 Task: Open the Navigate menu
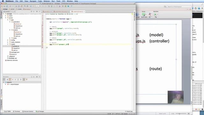pos(33,1)
